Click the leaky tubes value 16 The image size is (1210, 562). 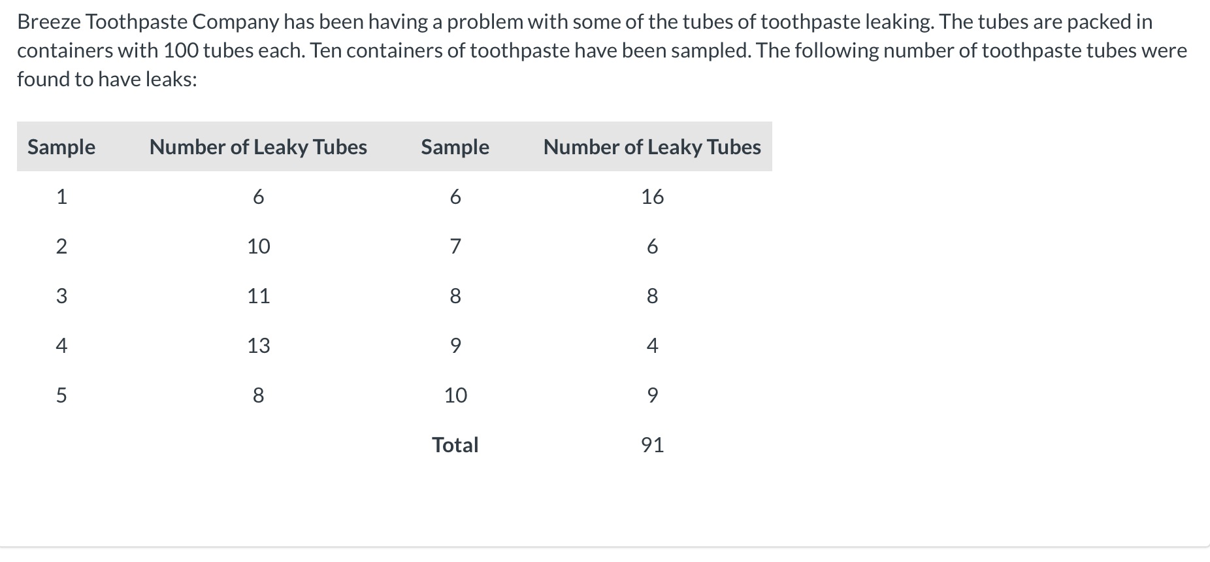pyautogui.click(x=652, y=197)
